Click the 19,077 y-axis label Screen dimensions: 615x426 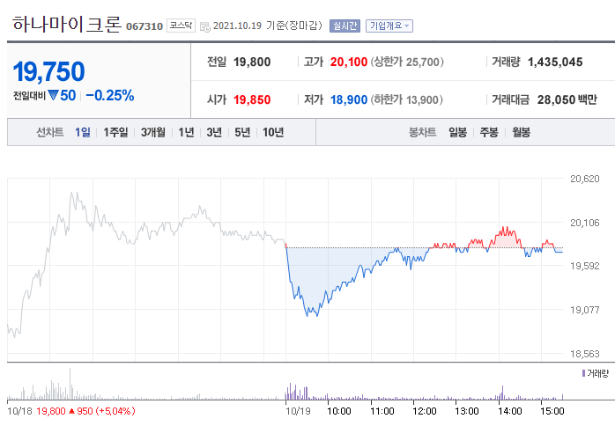click(585, 310)
